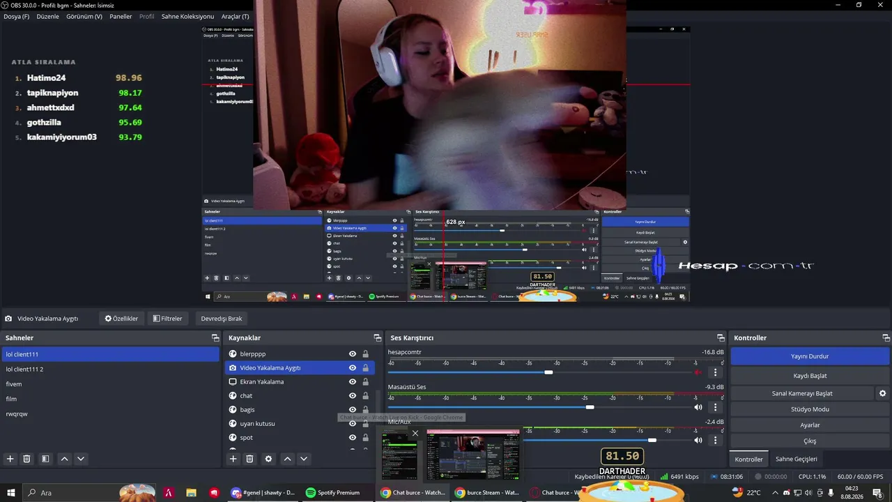Adjust the Mic/Aux volume slider handle
Screen dimensions: 892x502
click(x=652, y=441)
